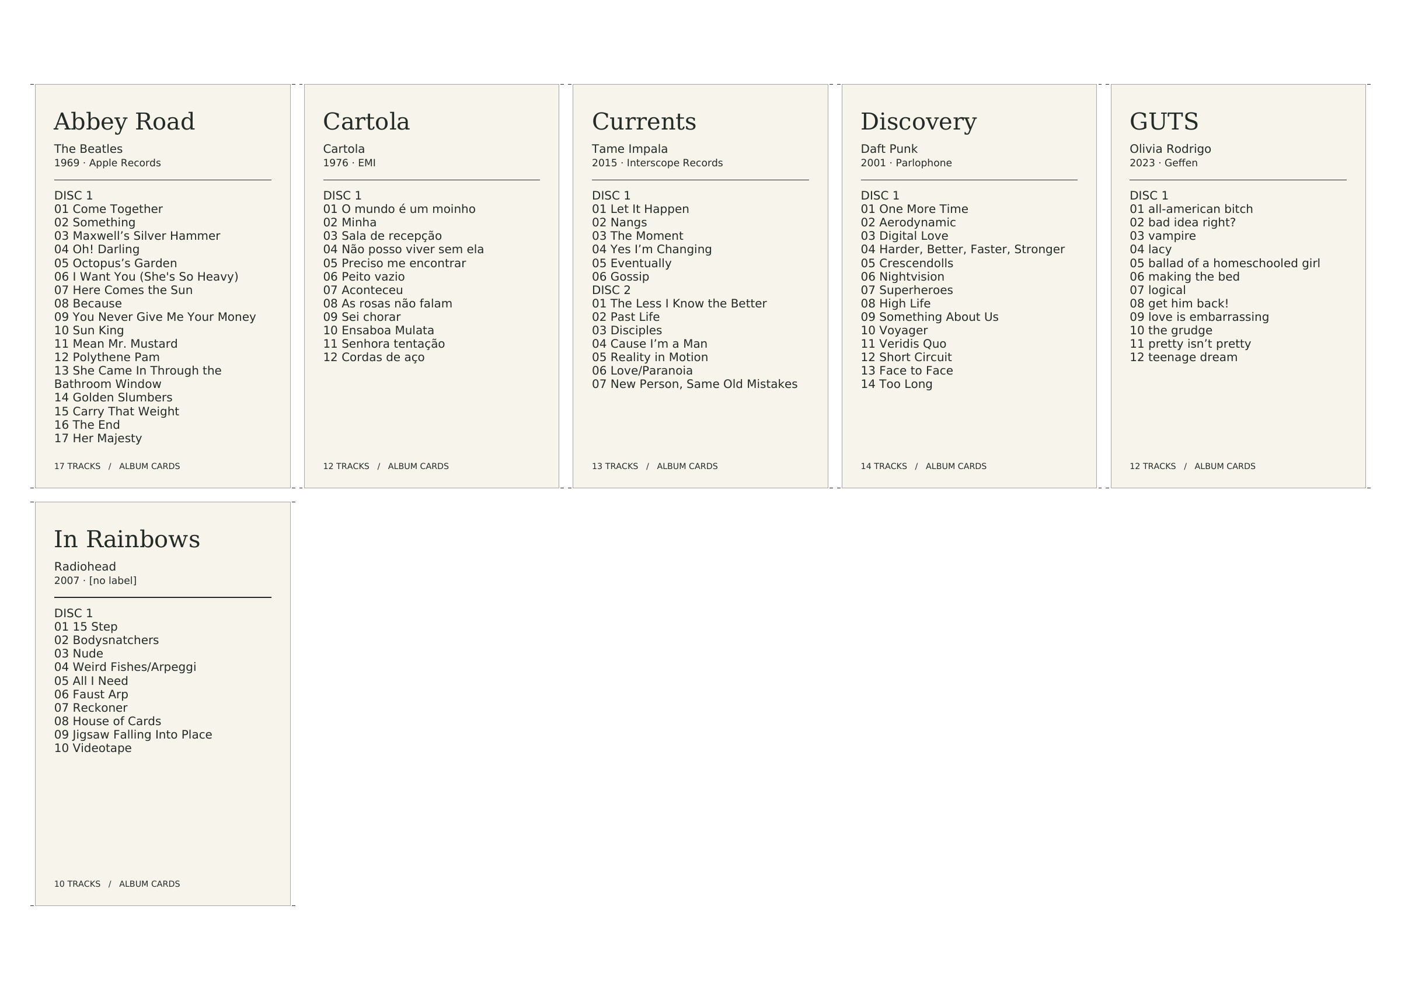Click track '12 Cordas de aço'
Screen dimensions: 1401x990
coord(374,358)
